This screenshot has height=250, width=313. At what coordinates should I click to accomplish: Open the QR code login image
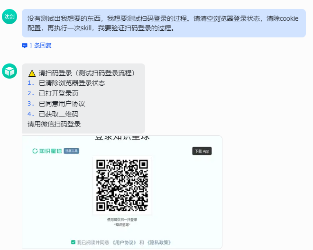click(122, 185)
